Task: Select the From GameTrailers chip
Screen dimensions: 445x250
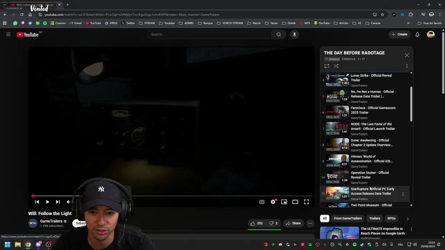Action: coord(348,218)
